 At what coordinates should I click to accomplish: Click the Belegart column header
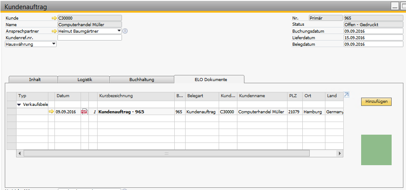pos(202,96)
